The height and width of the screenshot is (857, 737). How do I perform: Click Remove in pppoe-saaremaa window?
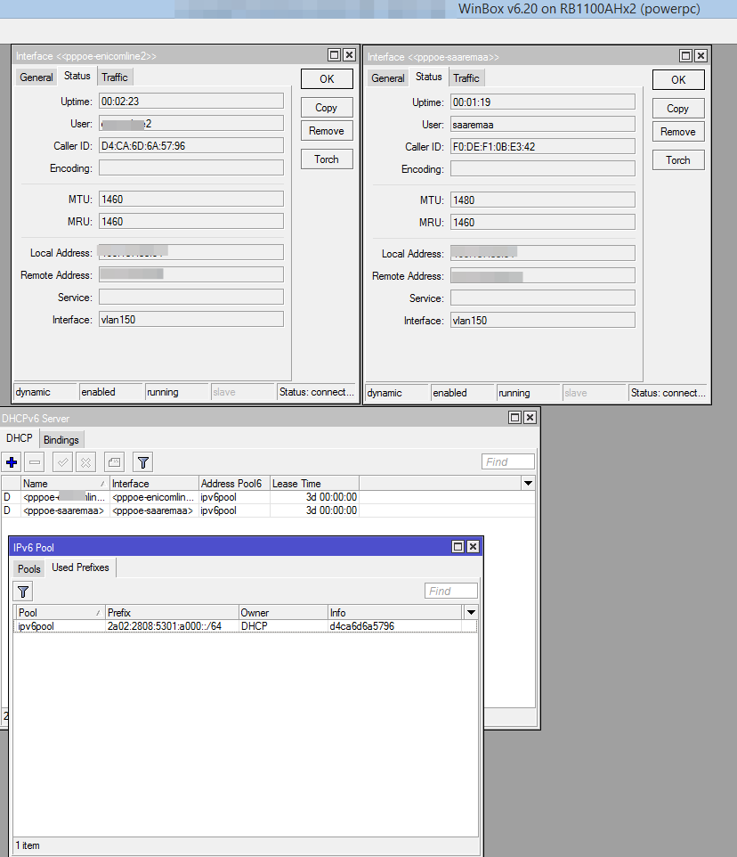[x=678, y=132]
